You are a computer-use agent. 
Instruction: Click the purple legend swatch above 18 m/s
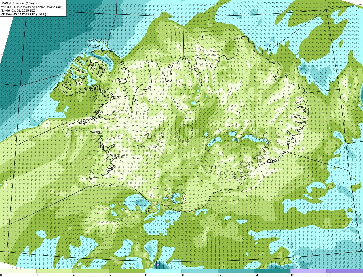point(345,271)
